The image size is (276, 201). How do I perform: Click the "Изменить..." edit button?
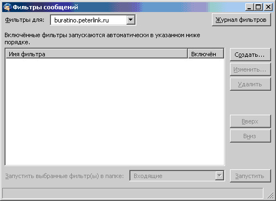250,69
